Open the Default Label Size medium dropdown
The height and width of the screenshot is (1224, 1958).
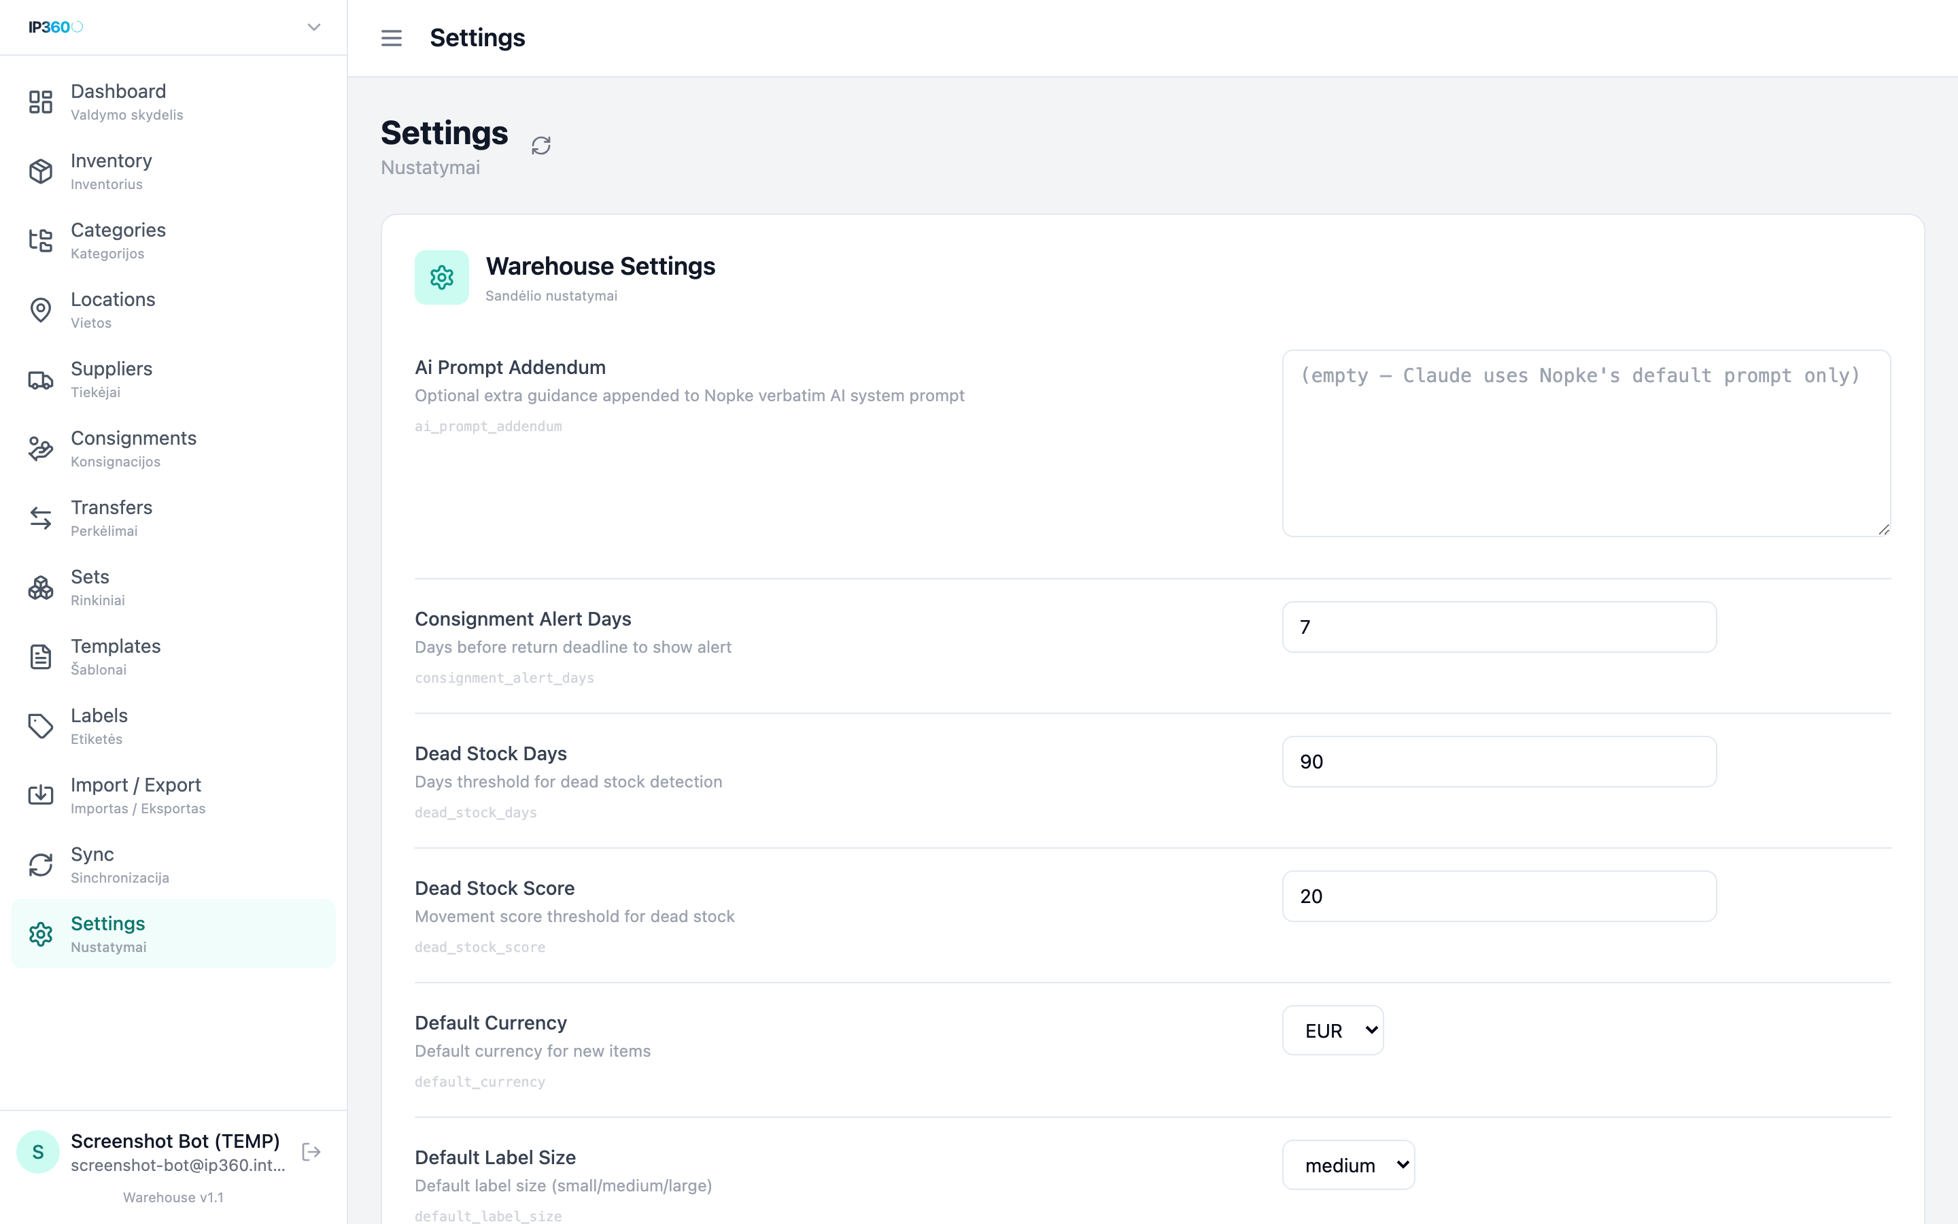pyautogui.click(x=1348, y=1165)
